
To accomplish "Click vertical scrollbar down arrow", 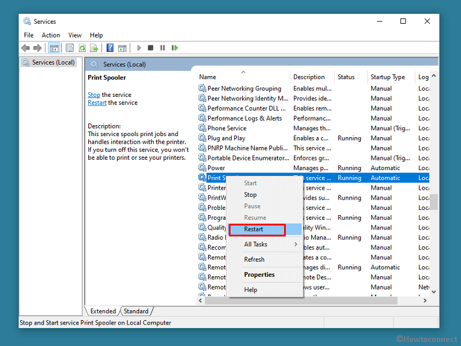I will coord(434,292).
